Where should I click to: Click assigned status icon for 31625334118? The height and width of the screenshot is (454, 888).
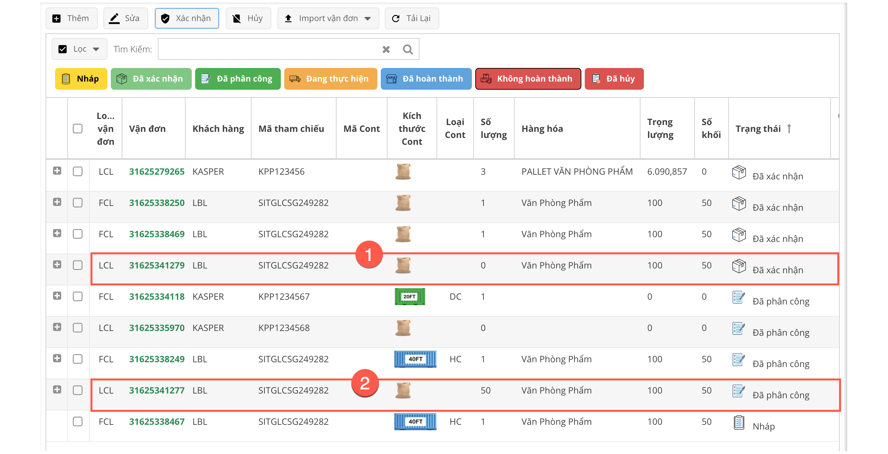point(738,297)
